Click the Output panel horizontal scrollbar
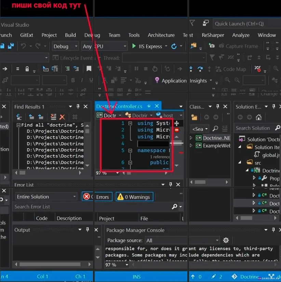281x282 pixels. click(x=52, y=264)
